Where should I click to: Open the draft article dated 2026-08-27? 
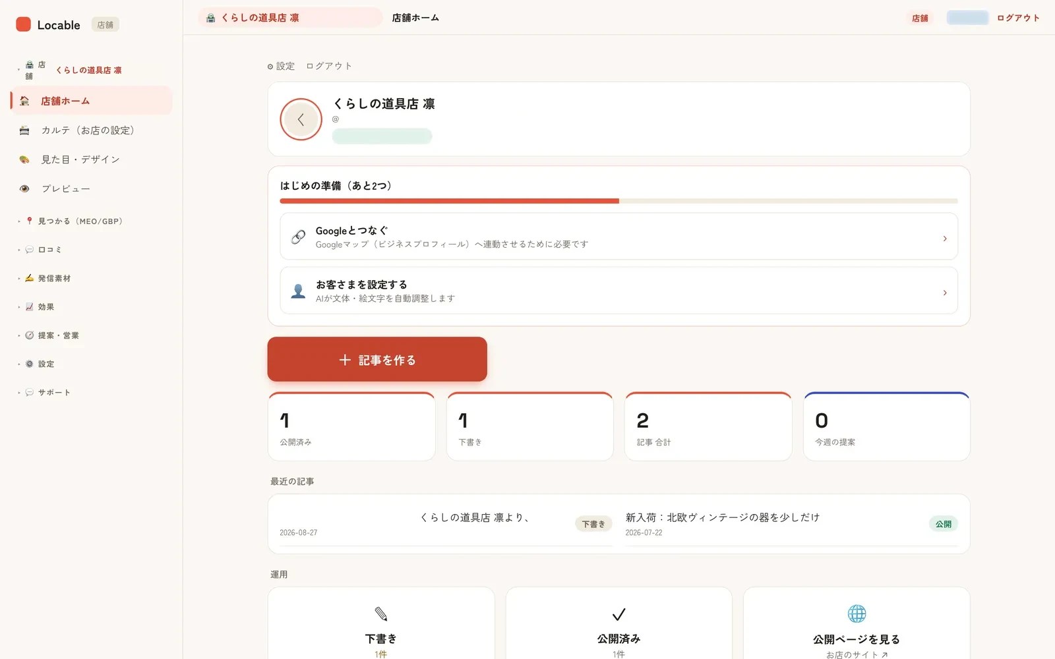[x=446, y=524]
